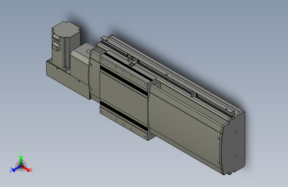Viewport: 288px width, 187px height.
Task: Click the blue Z axis arrow on triad
Action: (x=16, y=169)
